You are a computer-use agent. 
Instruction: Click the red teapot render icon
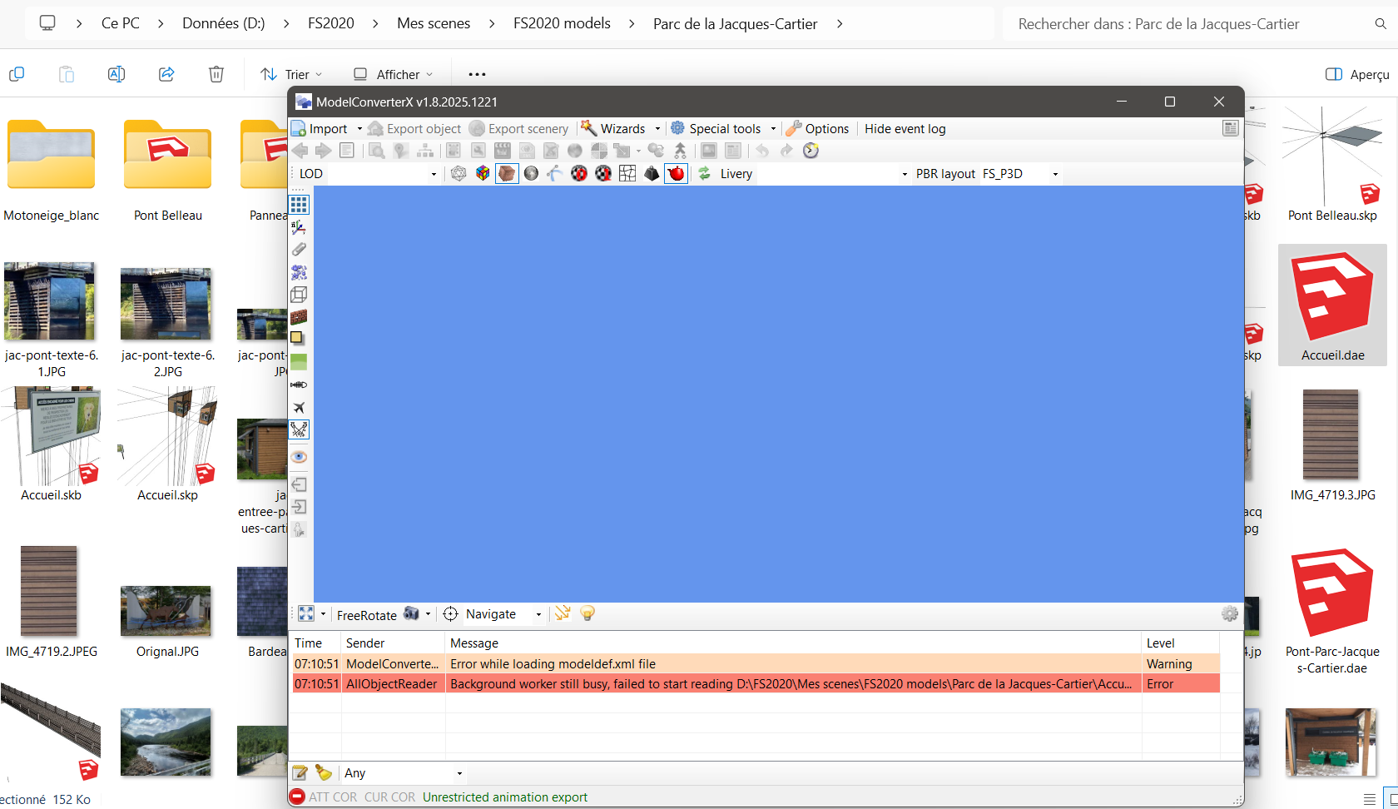click(676, 173)
